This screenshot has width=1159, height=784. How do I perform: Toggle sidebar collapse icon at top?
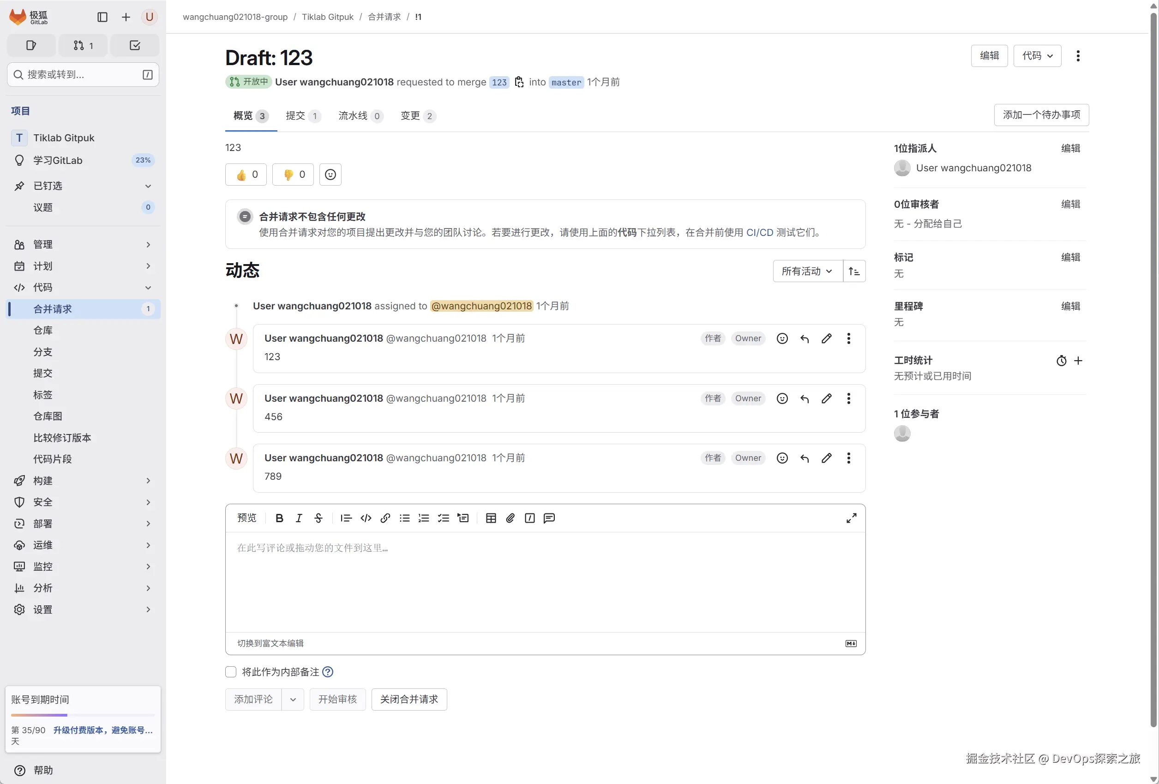click(x=102, y=17)
